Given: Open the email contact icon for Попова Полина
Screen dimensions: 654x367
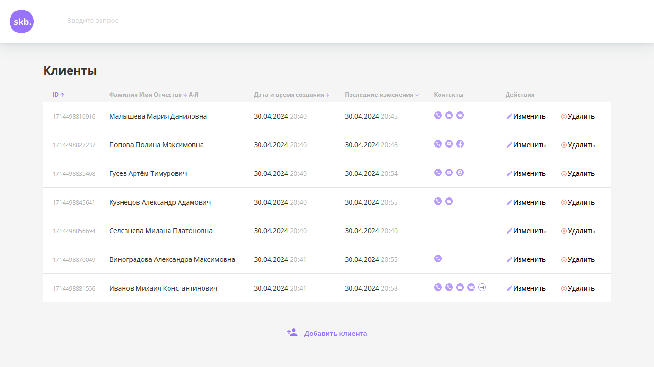Looking at the screenshot, I should coord(449,144).
